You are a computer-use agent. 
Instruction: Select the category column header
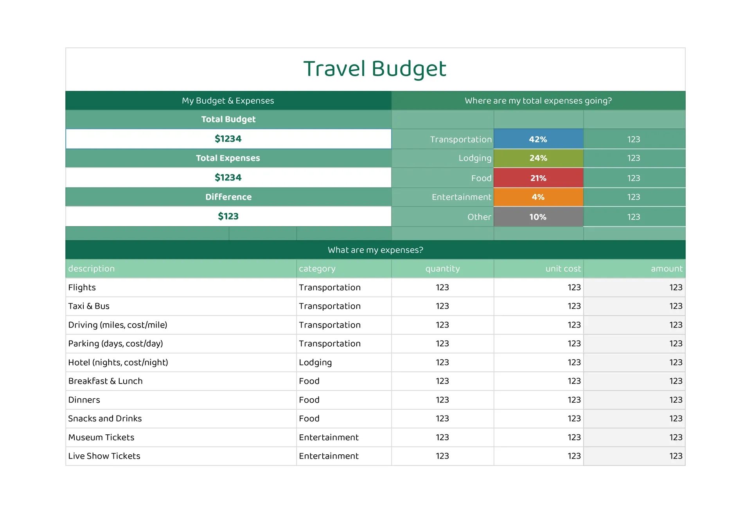click(x=317, y=268)
